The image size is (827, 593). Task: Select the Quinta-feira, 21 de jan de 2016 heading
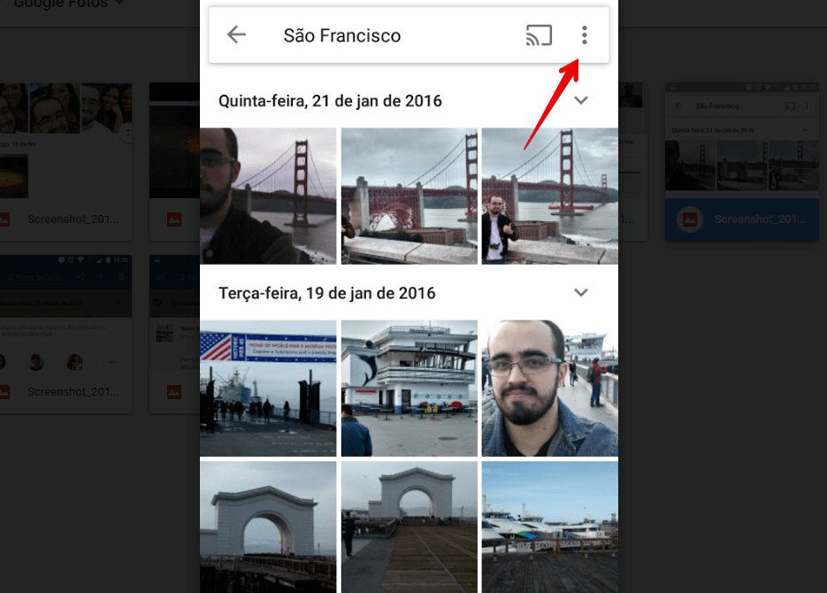click(x=330, y=101)
